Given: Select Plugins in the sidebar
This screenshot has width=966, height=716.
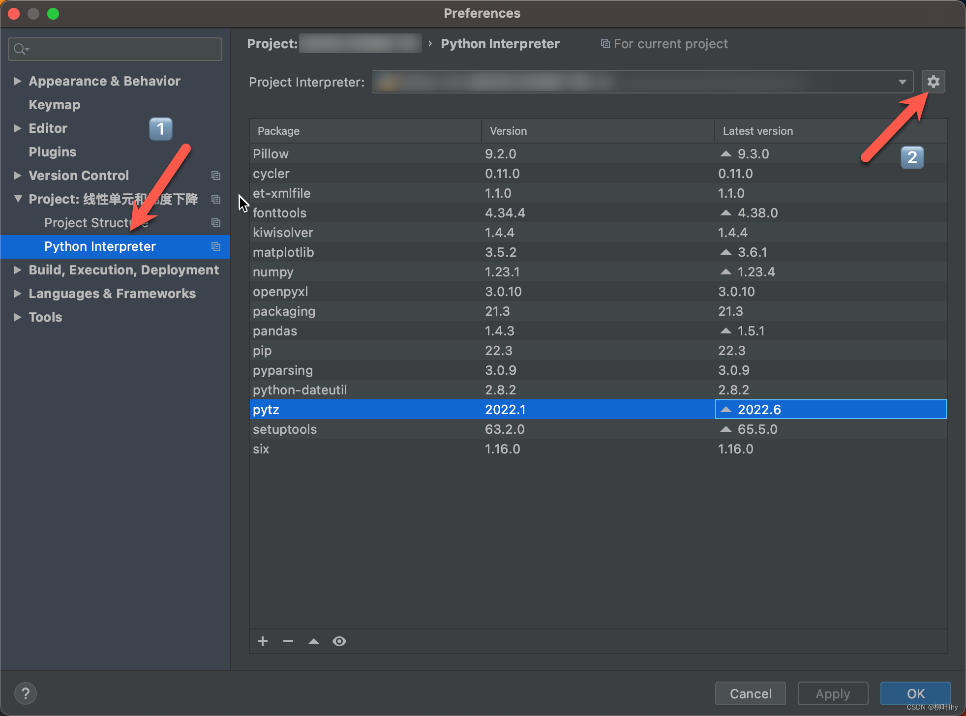Looking at the screenshot, I should point(53,152).
